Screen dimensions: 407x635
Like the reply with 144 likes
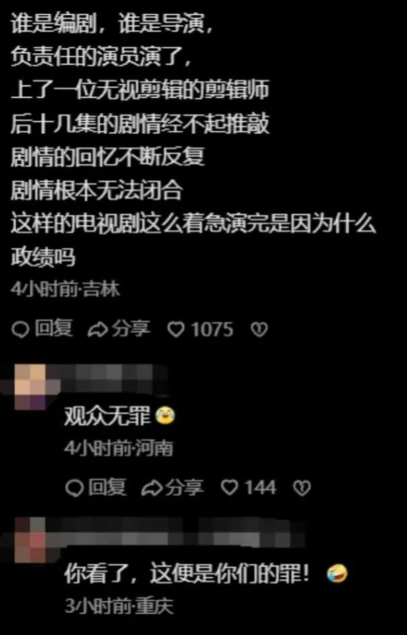pyautogui.click(x=229, y=488)
